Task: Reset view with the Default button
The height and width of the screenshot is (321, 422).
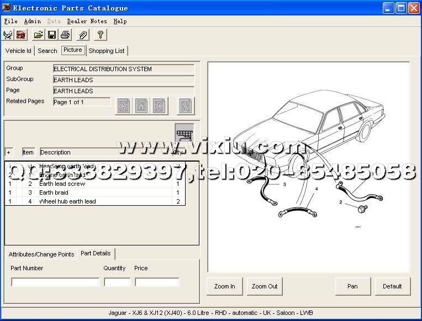Action: click(x=392, y=286)
